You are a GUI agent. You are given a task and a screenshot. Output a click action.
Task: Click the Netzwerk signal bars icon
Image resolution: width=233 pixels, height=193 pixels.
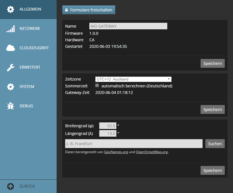11,29
